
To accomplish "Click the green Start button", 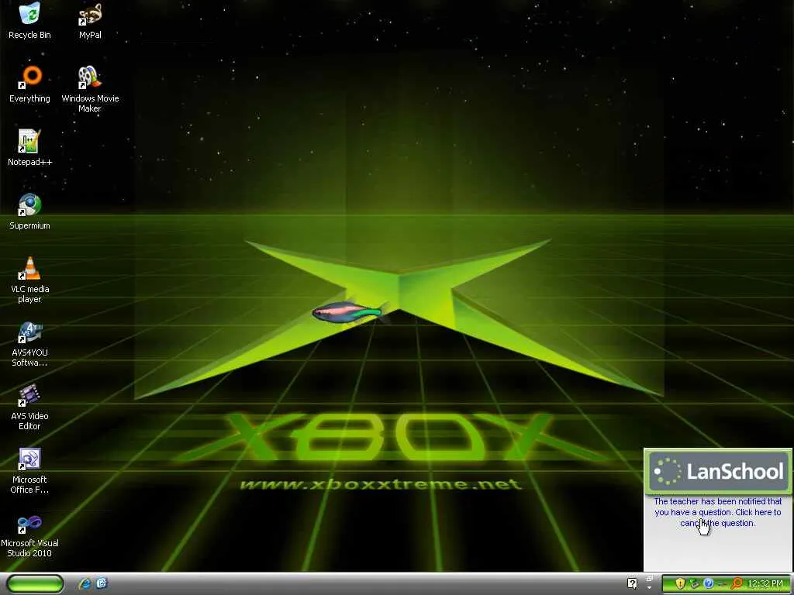I will pyautogui.click(x=36, y=583).
